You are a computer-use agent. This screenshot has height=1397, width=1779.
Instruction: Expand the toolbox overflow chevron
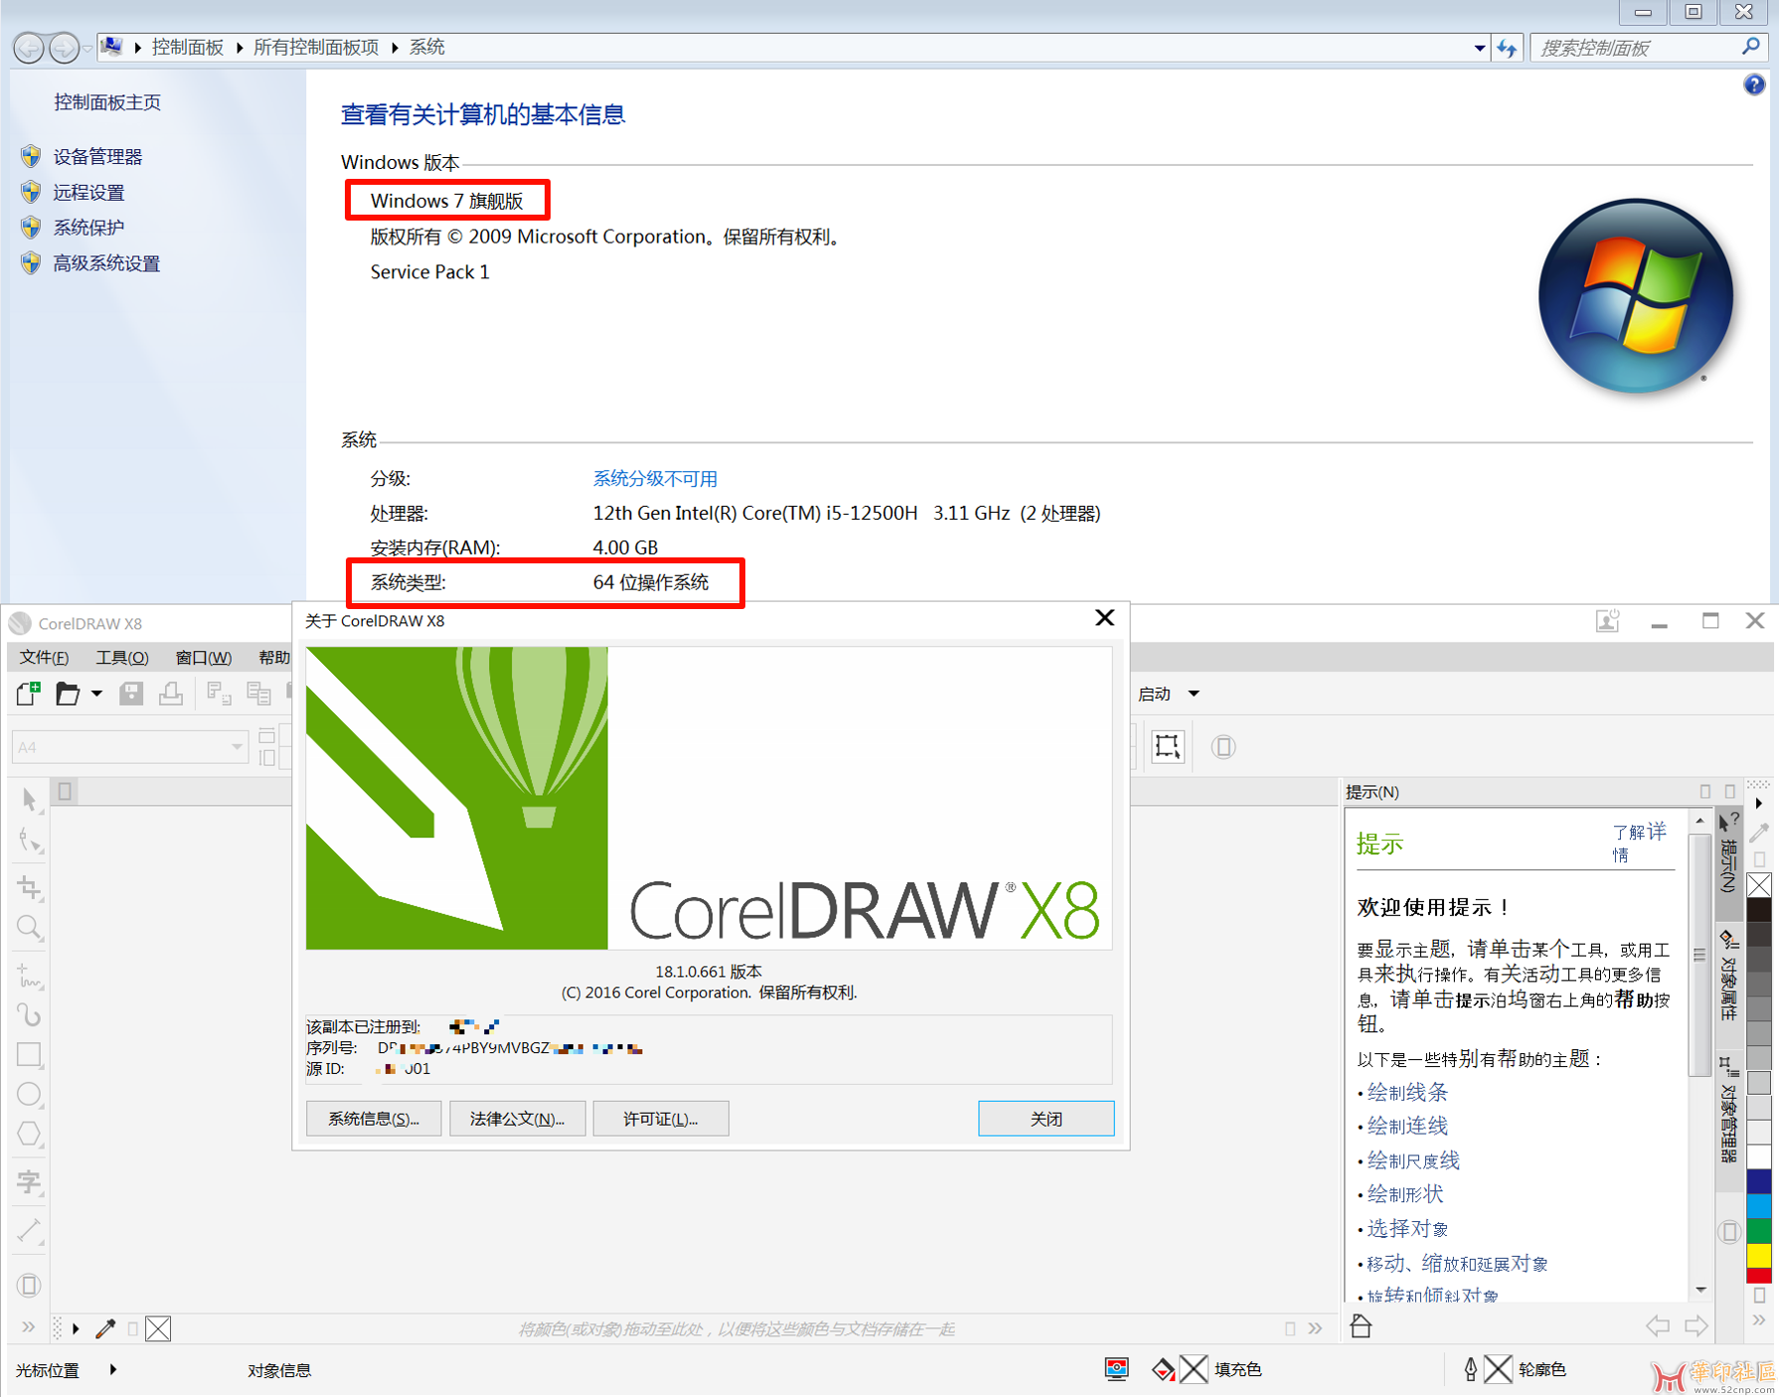[x=28, y=1326]
